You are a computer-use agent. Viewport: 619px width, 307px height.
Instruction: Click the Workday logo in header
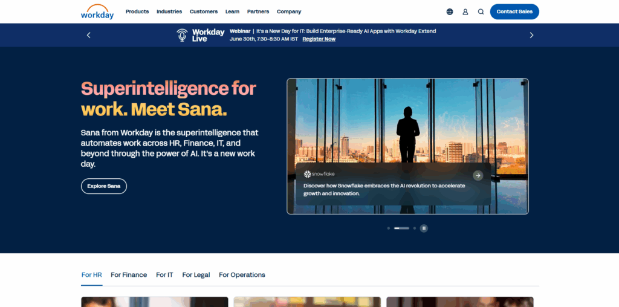click(x=97, y=12)
